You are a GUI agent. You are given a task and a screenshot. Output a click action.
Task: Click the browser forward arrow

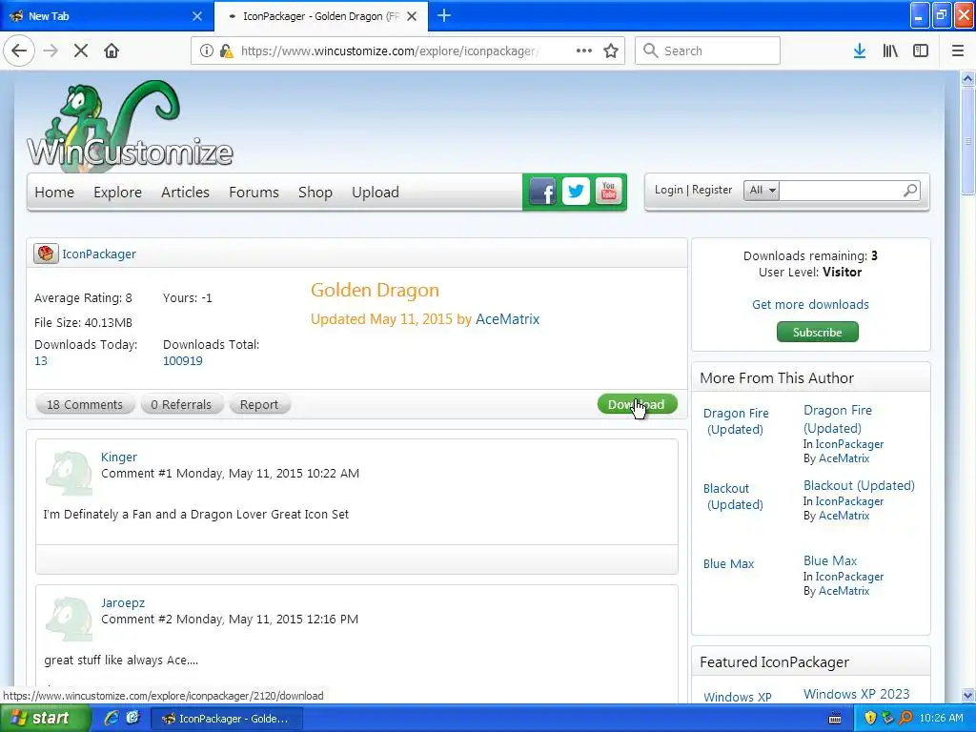pos(51,51)
